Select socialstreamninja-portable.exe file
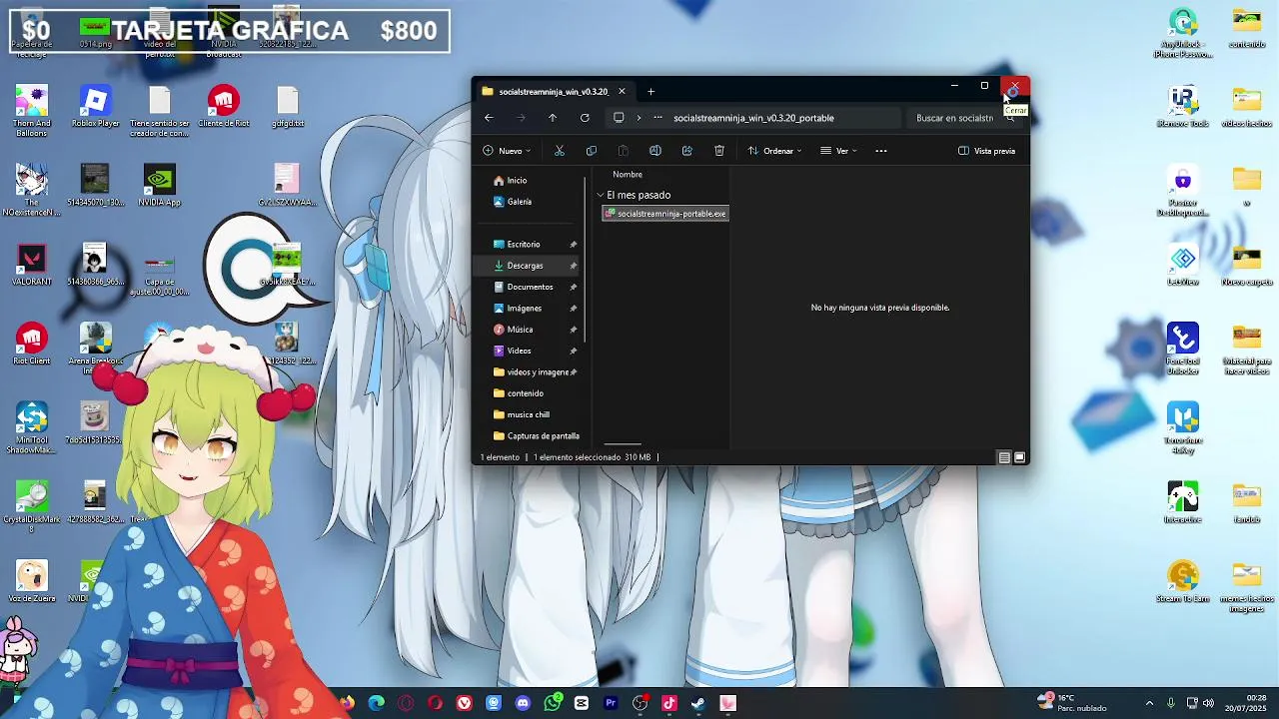 [665, 214]
